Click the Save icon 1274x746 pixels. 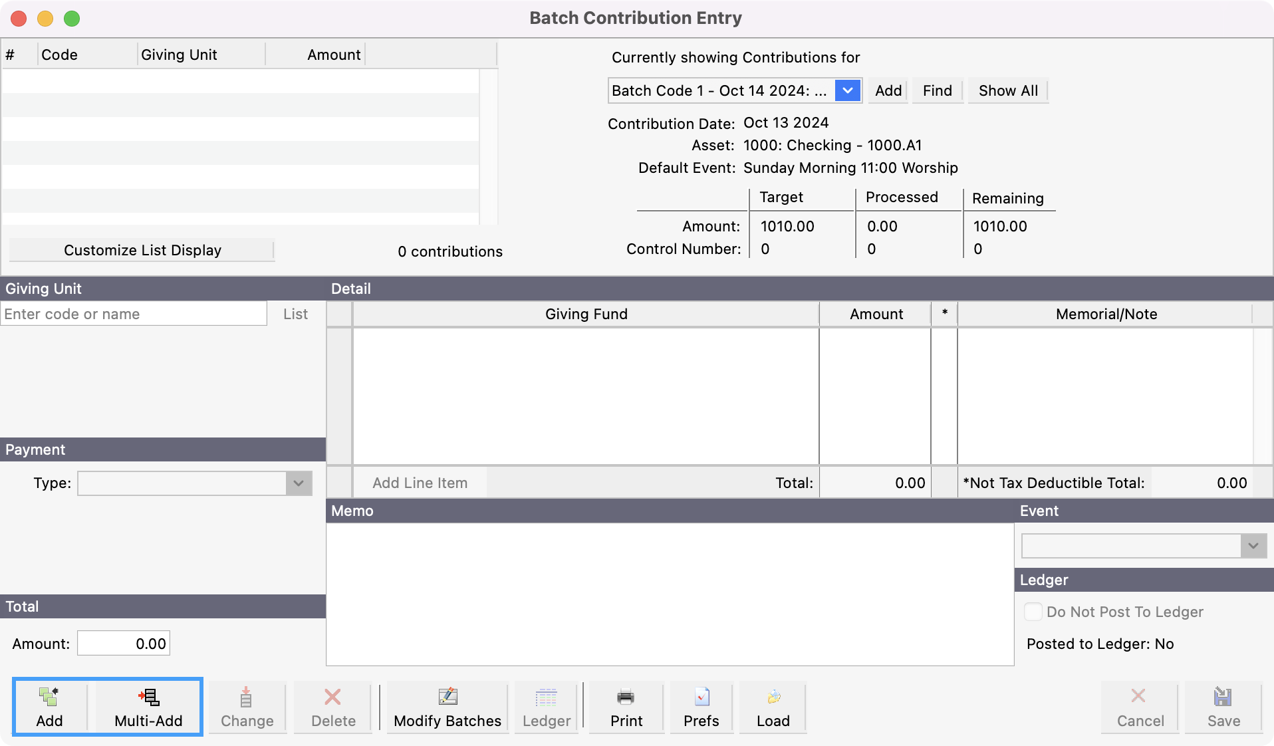(1223, 707)
